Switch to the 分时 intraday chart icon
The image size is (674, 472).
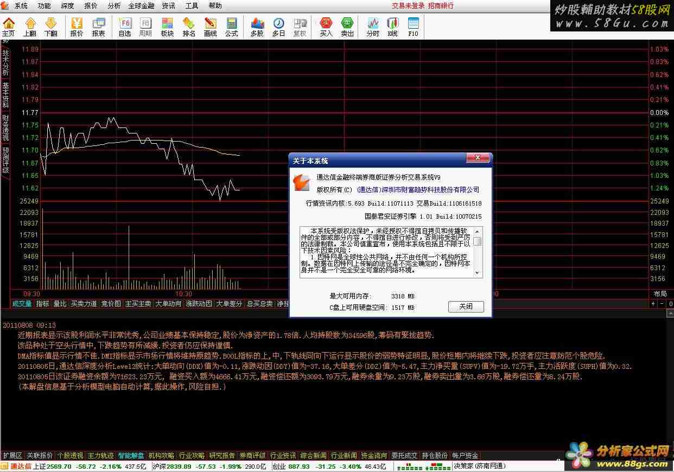(x=373, y=27)
